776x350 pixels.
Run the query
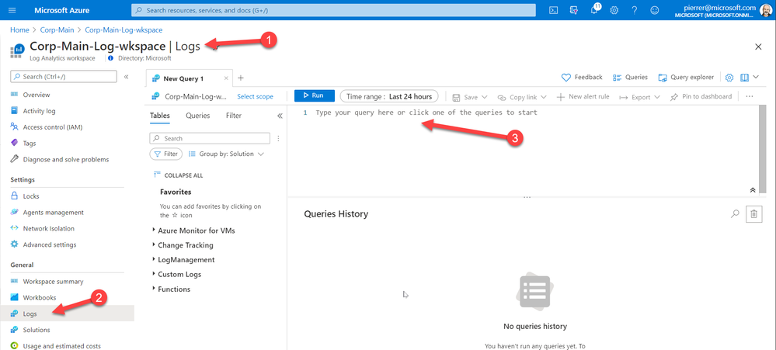(315, 96)
